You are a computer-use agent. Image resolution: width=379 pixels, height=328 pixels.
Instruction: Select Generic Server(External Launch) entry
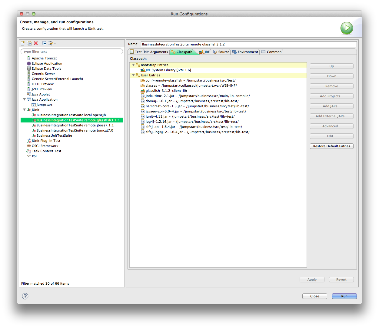pos(55,79)
